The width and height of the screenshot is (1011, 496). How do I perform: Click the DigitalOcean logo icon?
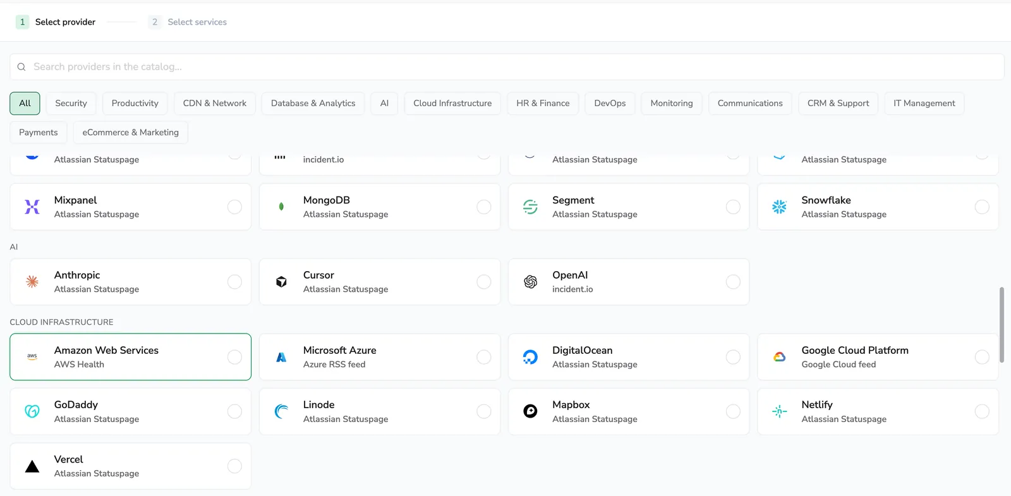pyautogui.click(x=530, y=357)
